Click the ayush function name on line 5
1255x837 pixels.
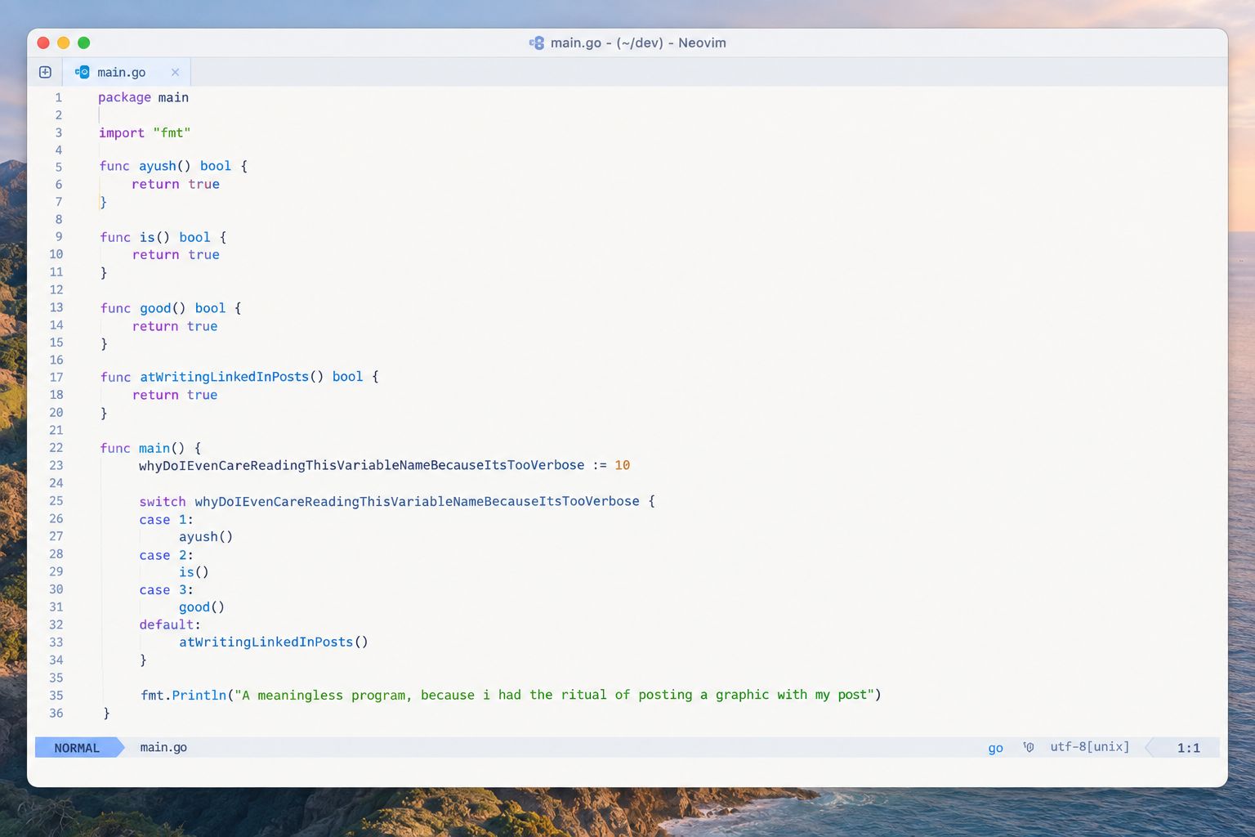pos(158,166)
